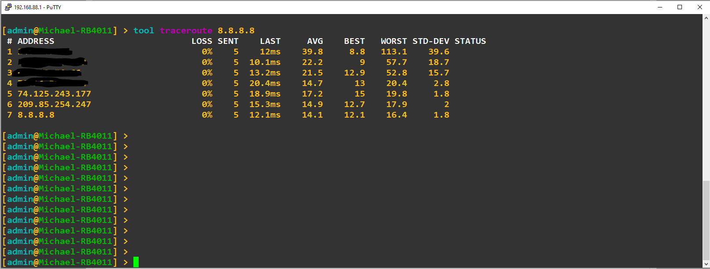710x269 pixels.
Task: Click the STD-DEV column header
Action: (431, 41)
